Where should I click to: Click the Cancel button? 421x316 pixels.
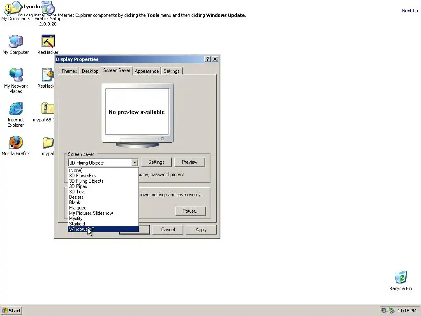tap(168, 230)
